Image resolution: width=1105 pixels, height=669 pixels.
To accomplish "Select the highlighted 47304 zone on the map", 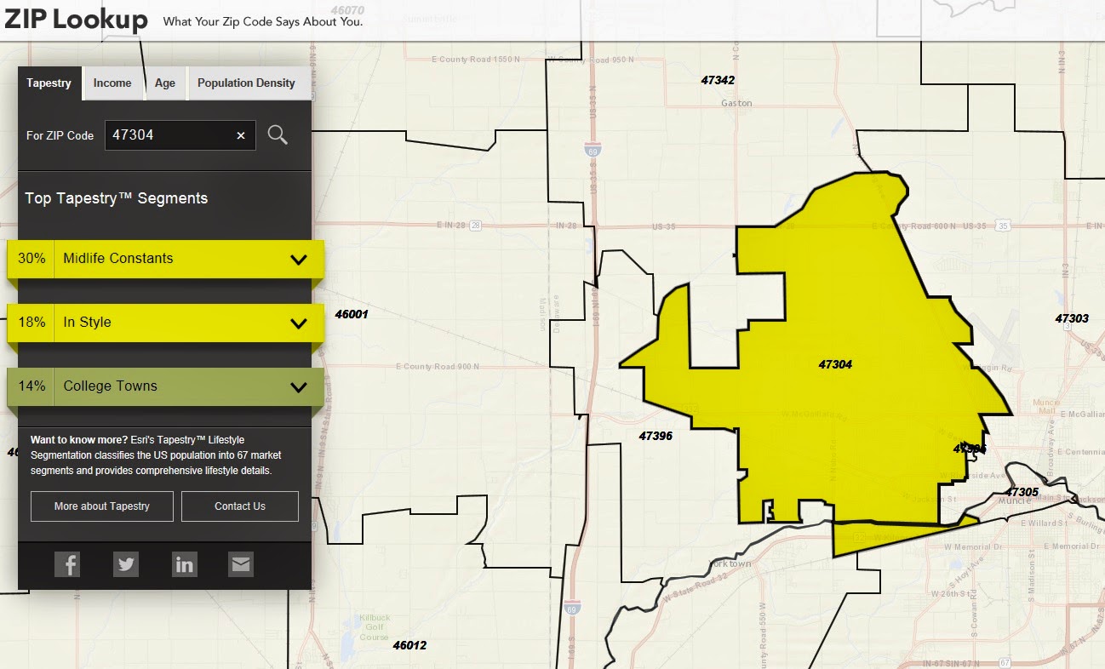I will coord(834,363).
